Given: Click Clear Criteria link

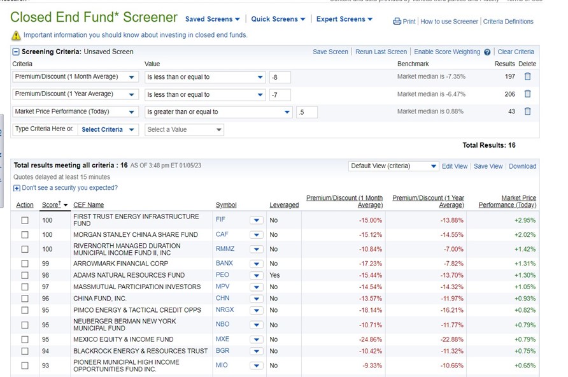Looking at the screenshot, I should [516, 52].
